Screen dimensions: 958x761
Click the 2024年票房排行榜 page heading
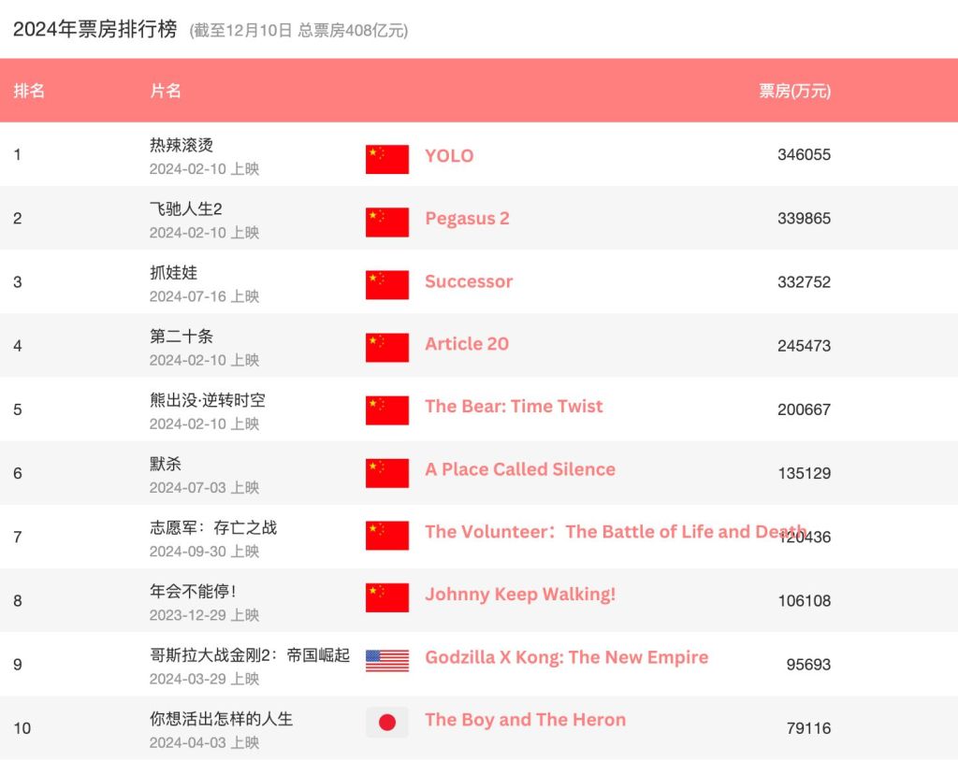(94, 29)
